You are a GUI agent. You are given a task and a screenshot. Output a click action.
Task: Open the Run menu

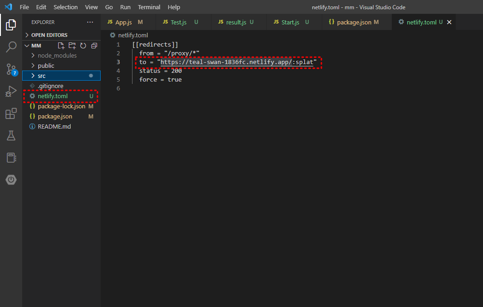tap(126, 7)
